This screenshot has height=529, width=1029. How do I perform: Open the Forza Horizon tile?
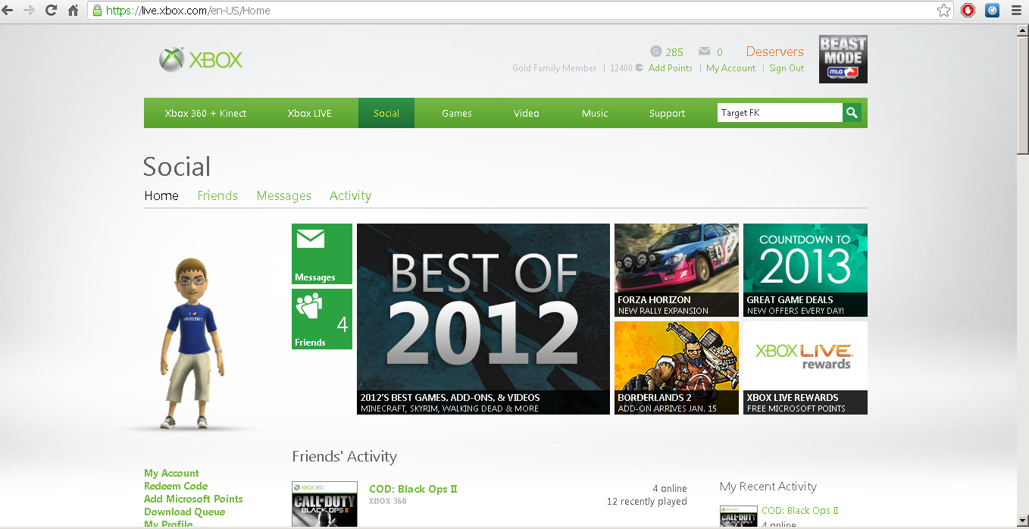(x=677, y=270)
